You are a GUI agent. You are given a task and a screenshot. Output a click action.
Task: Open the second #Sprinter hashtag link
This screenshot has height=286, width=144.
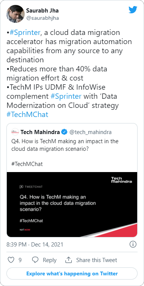pyautogui.click(x=66, y=96)
